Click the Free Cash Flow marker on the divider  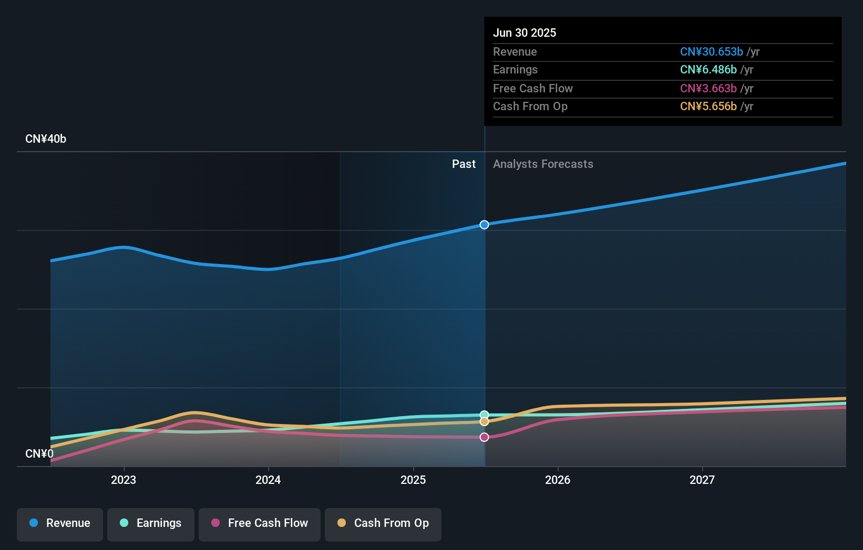click(x=484, y=437)
